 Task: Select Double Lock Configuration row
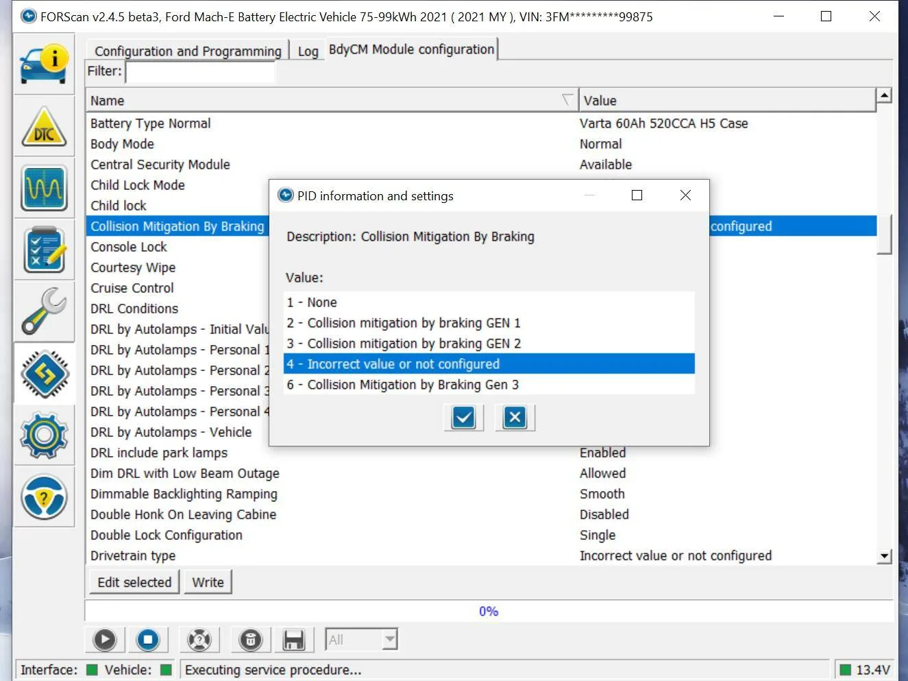481,535
